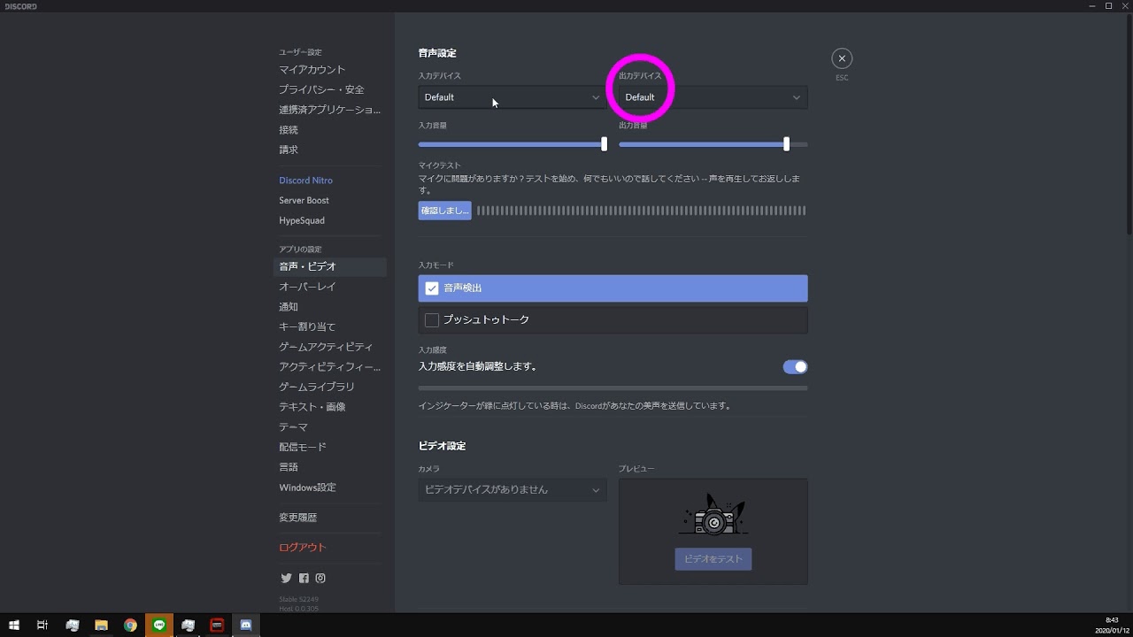This screenshot has height=637, width=1133.
Task: Open the カメラ device dropdown
Action: 513,489
